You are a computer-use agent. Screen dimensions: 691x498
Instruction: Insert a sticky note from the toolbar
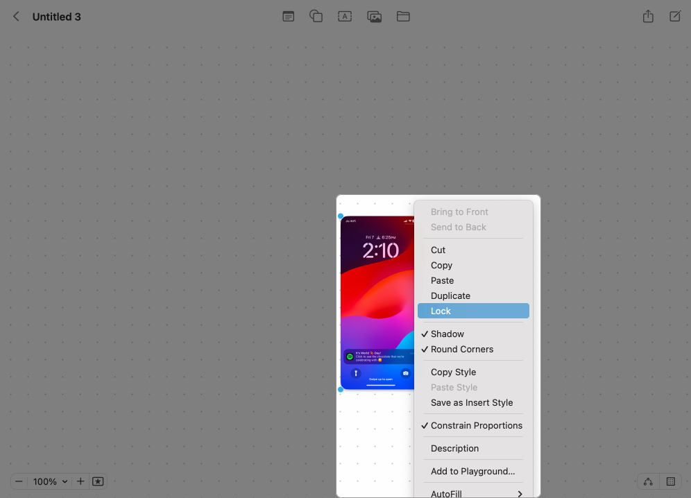click(x=289, y=17)
